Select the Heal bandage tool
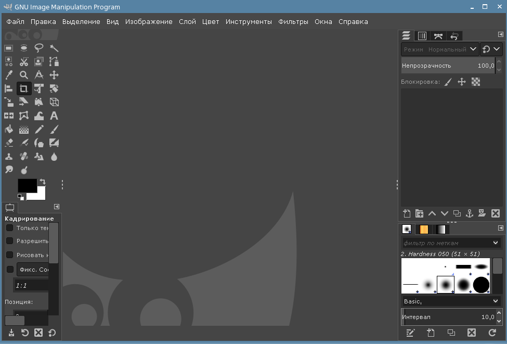507x344 pixels. tap(24, 157)
